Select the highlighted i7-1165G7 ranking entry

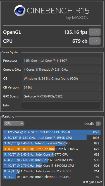coord(52,149)
